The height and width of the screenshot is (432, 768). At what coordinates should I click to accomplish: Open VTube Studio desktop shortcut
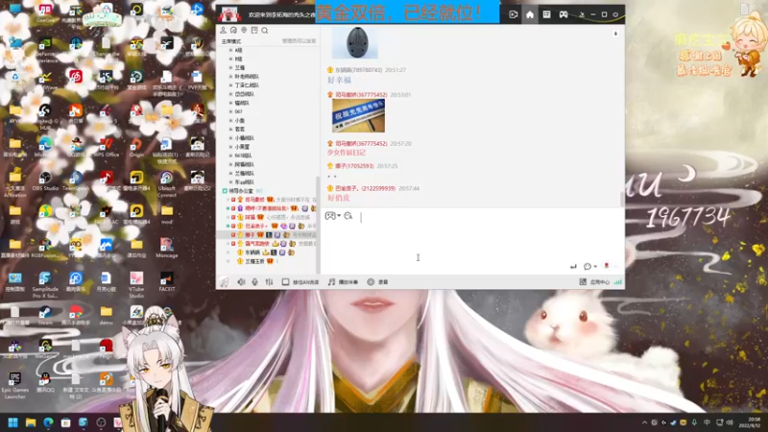tap(136, 285)
